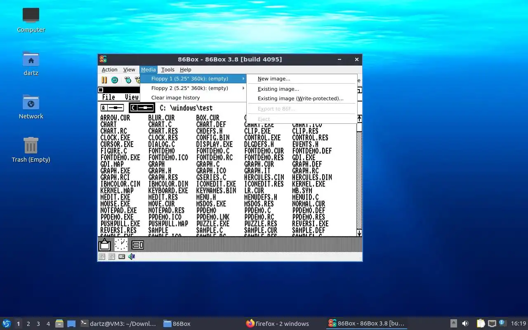The image size is (528, 330).
Task: Open the network status tray icon
Action: [492, 323]
